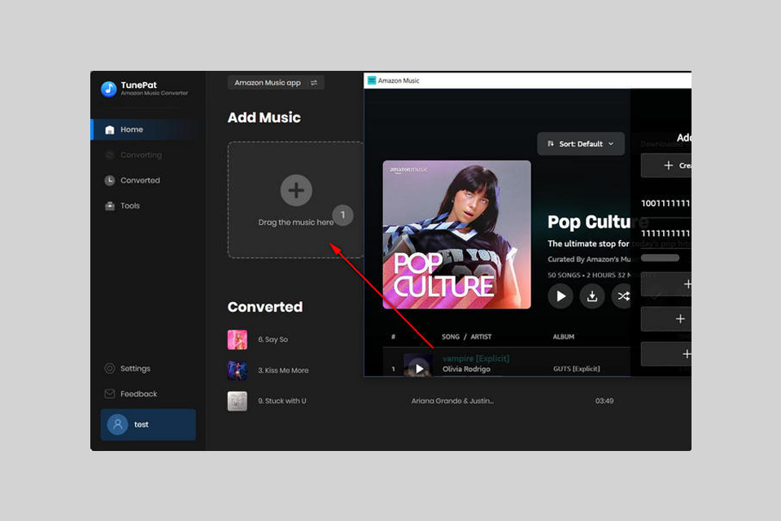Viewport: 781px width, 521px height.
Task: Switch source with Amazon Music app button
Action: 276,83
